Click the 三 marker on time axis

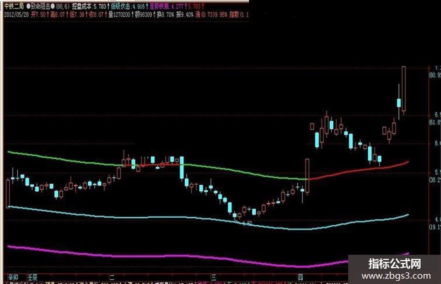coord(213,278)
